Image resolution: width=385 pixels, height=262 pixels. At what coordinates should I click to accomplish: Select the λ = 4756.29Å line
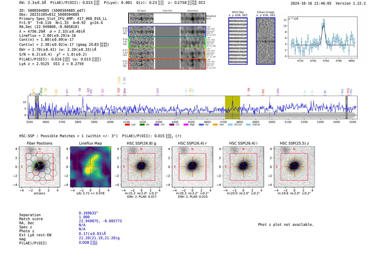pos(52,31)
